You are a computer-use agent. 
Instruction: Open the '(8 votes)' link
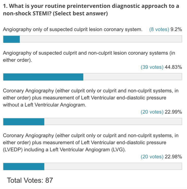coord(159,30)
